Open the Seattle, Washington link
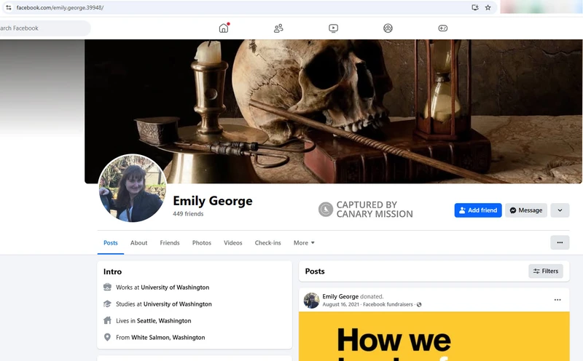The image size is (583, 361). (164, 321)
